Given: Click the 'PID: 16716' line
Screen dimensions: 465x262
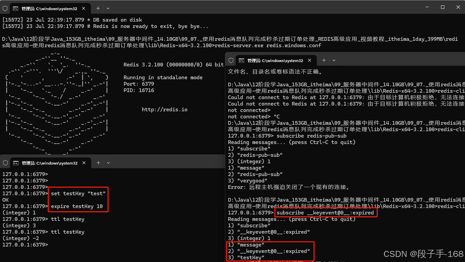Looking at the screenshot, I should point(139,90).
